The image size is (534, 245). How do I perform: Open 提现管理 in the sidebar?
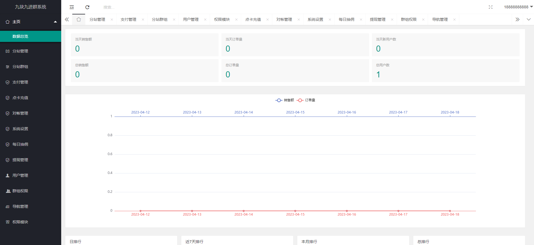(31, 160)
